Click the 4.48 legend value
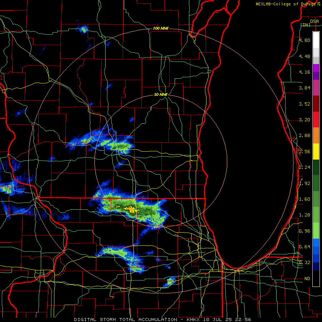This screenshot has width=322, height=322. [x=304, y=56]
